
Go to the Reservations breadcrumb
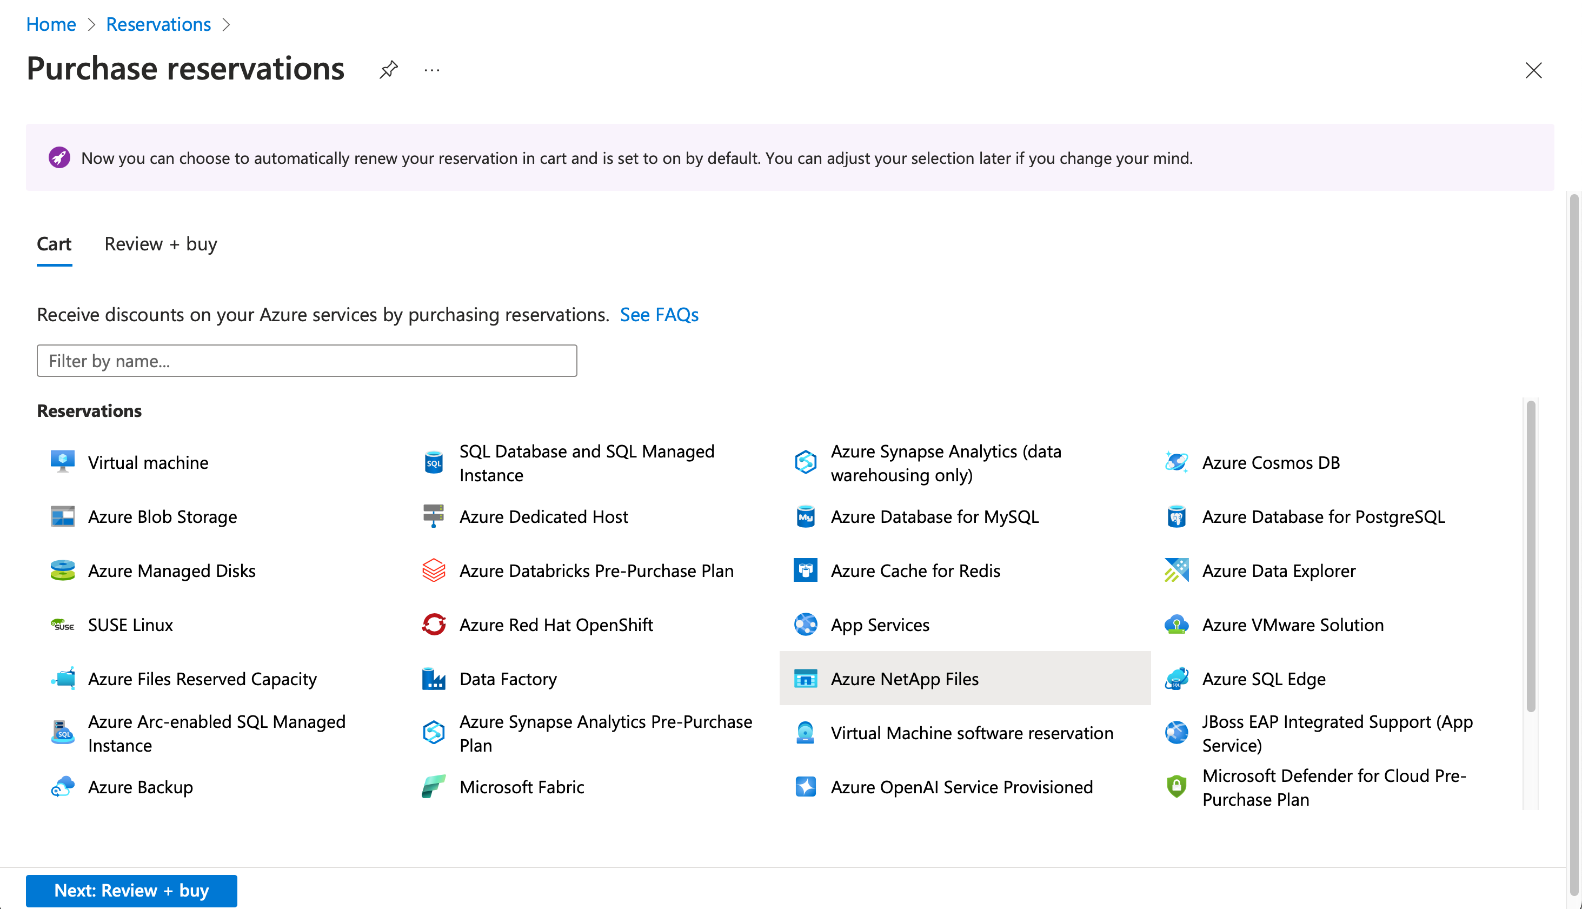[158, 24]
